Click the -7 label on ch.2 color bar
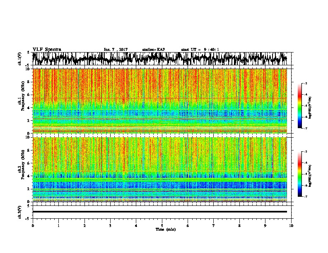The height and width of the screenshot is (253, 328). tap(306, 197)
